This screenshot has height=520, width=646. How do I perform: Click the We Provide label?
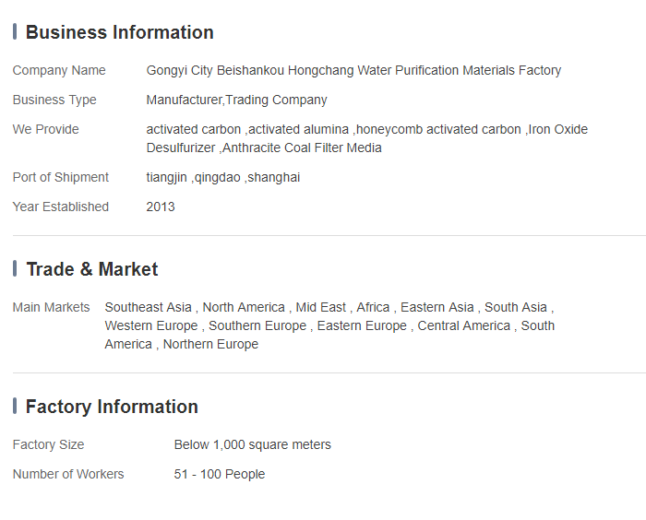point(46,129)
